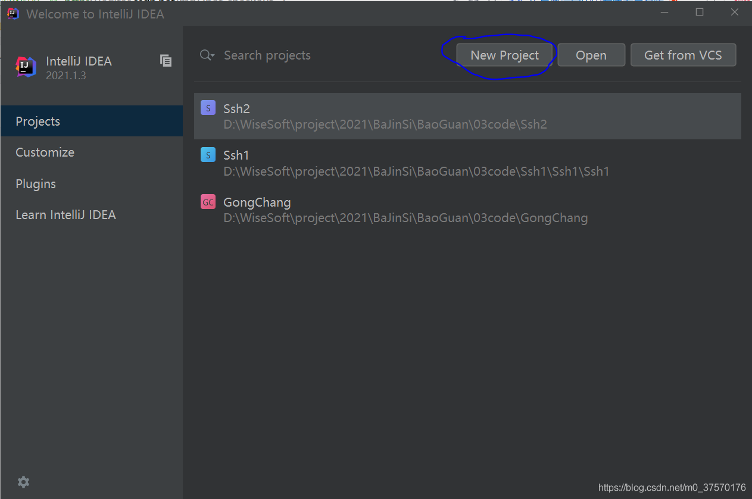
Task: Select the Ssh2 project name
Action: coord(236,108)
